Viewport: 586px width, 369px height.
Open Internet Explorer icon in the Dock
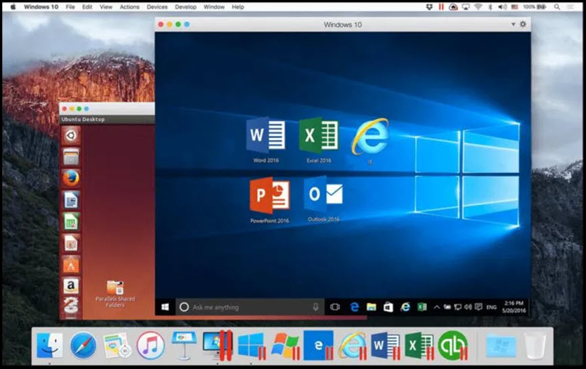click(353, 345)
